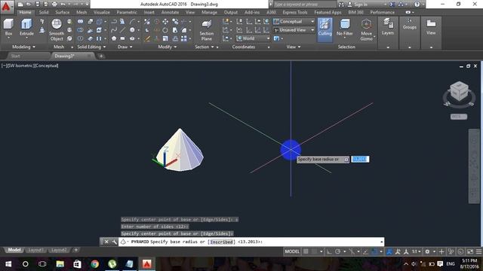Expand the Draw panel
Image resolution: width=483 pixels, height=271 pixels.
(125, 47)
